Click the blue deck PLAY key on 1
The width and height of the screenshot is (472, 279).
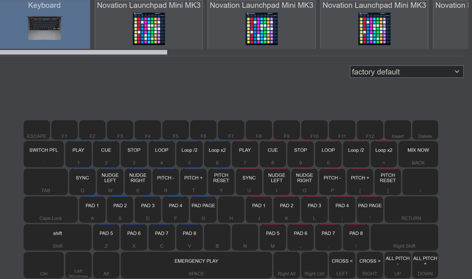pos(78,154)
